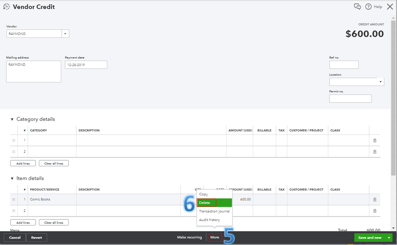
Task: Click the Mailing address text box
Action: click(x=34, y=72)
